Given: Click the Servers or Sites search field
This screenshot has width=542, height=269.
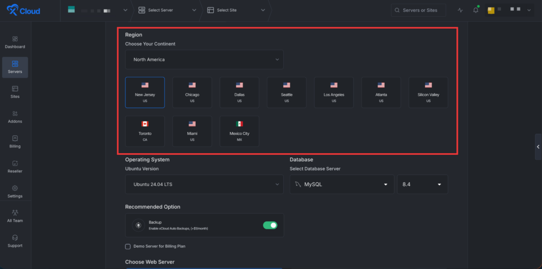Looking at the screenshot, I should [419, 10].
